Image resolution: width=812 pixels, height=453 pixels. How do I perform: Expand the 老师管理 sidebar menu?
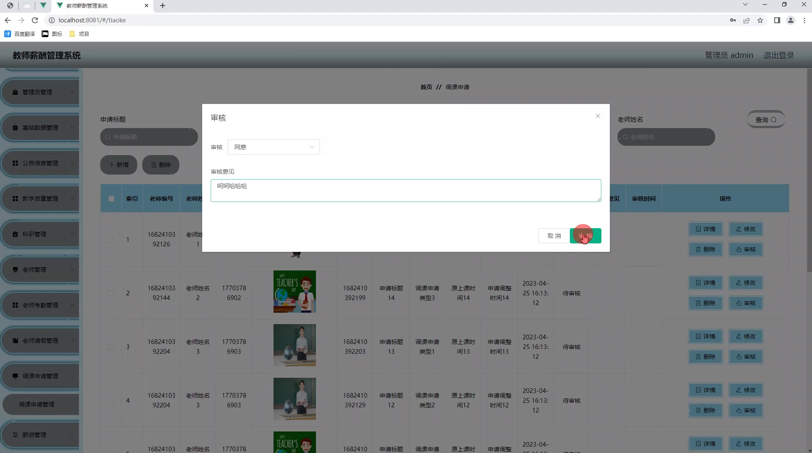[41, 270]
